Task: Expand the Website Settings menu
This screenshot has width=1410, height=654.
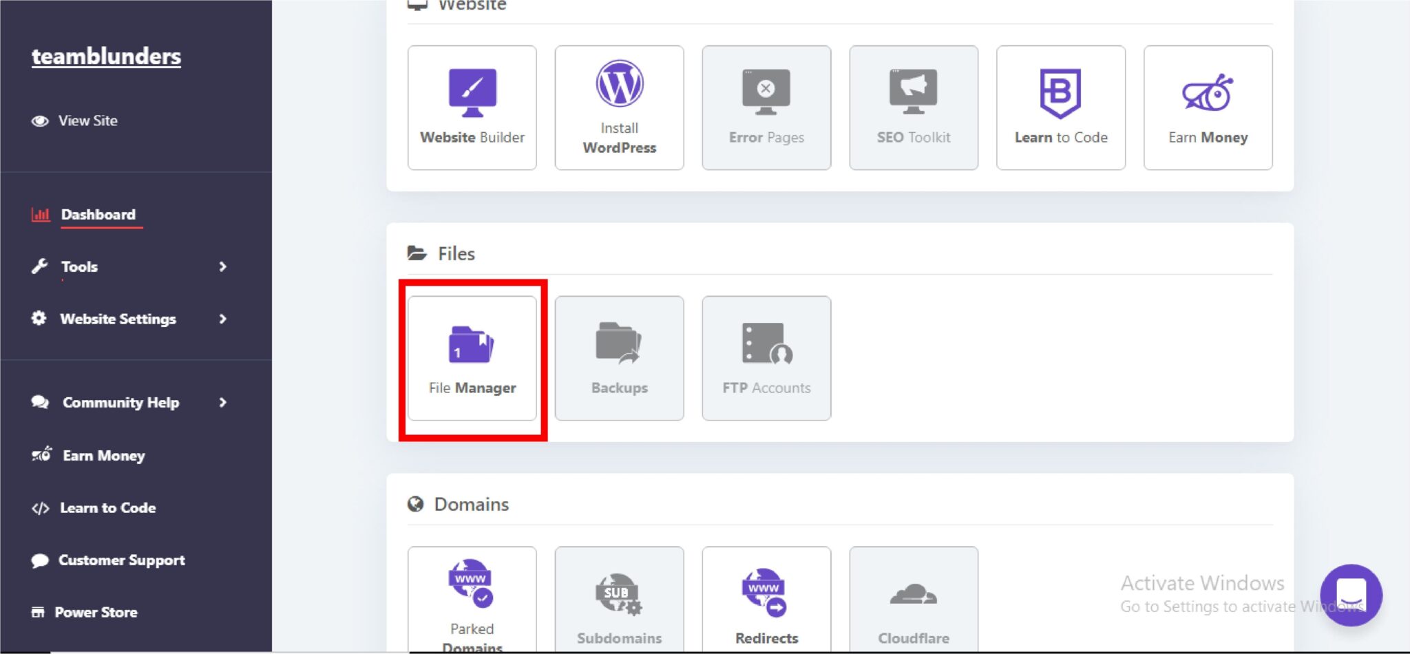Action: [117, 319]
